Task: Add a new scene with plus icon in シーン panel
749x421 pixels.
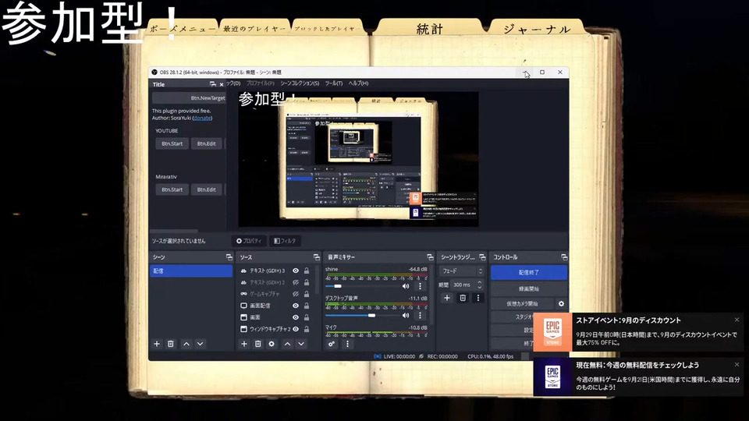Action: pos(157,344)
